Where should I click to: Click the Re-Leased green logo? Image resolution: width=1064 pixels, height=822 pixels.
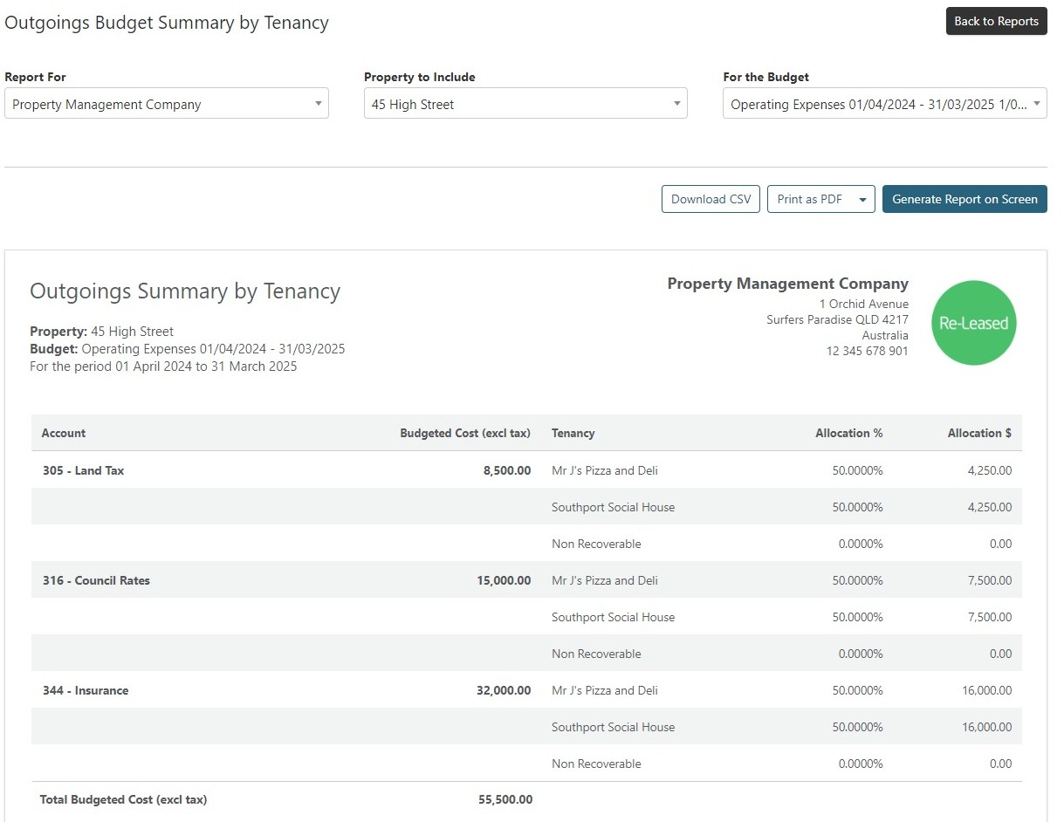974,323
